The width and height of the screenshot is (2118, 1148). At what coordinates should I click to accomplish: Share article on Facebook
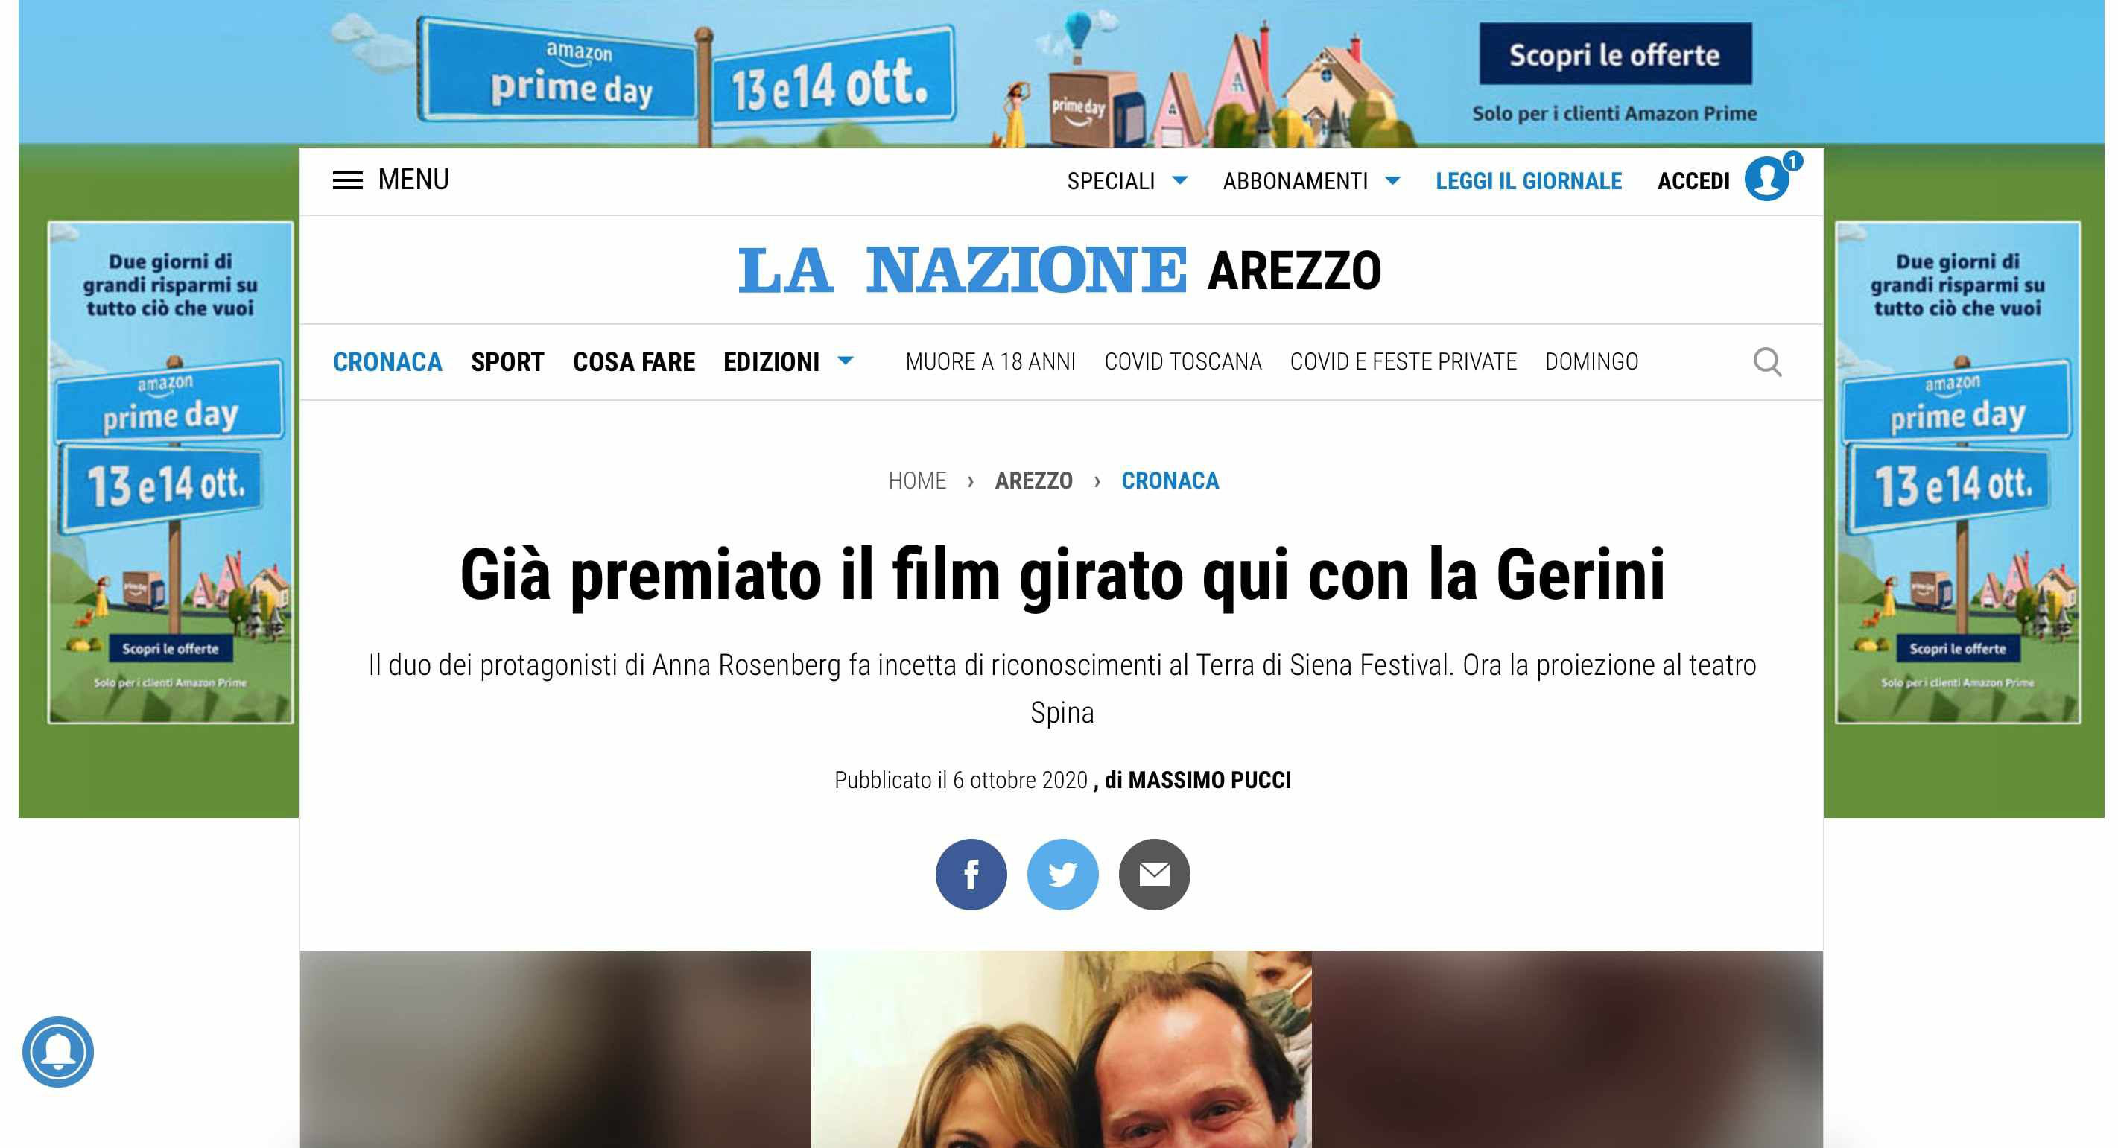pyautogui.click(x=970, y=874)
